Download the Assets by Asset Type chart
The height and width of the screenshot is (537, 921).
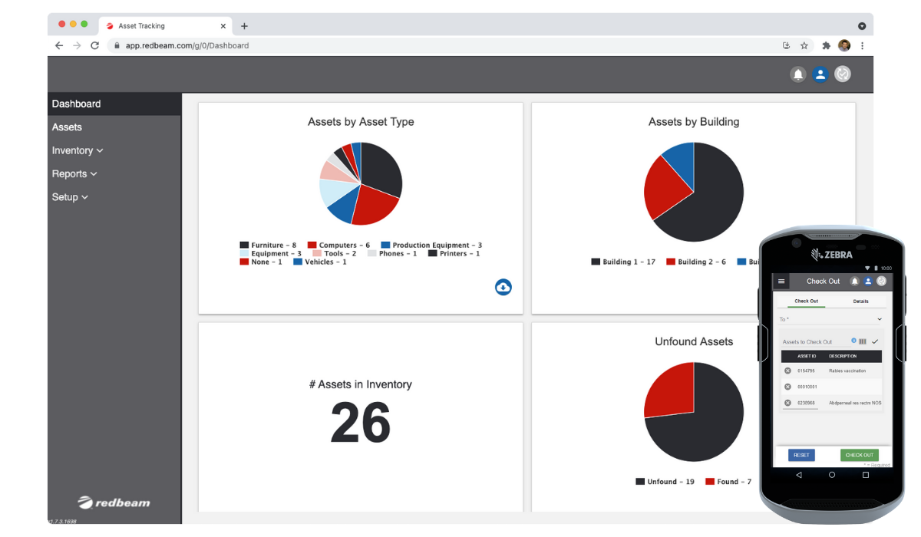point(503,287)
